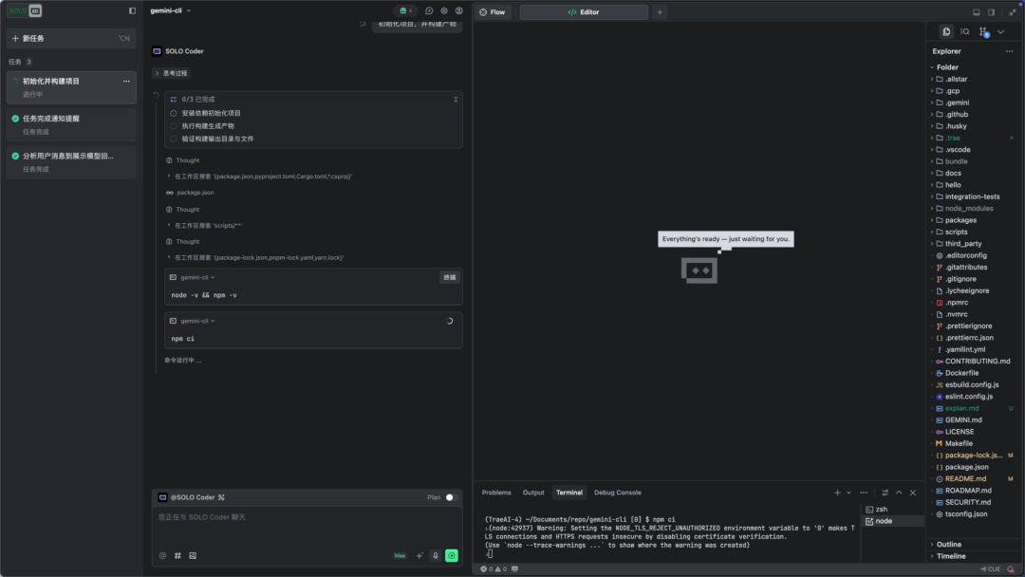
Task: Open settings gear in chat header
Action: coord(444,10)
